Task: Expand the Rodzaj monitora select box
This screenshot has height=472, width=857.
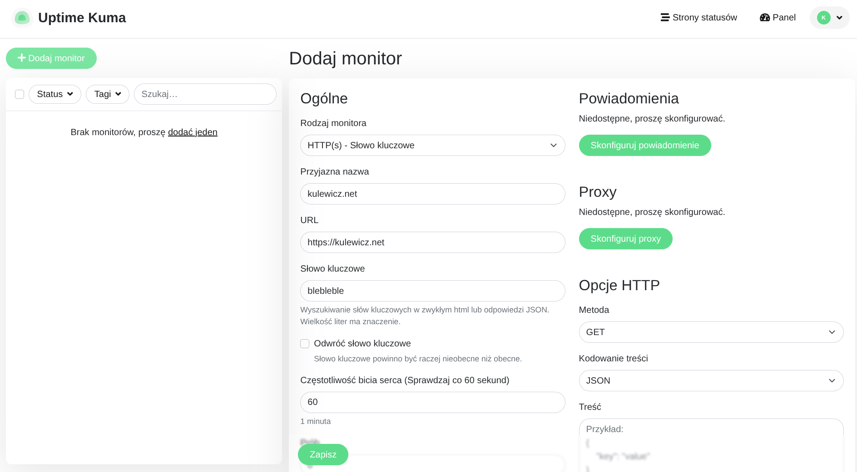Action: 432,146
